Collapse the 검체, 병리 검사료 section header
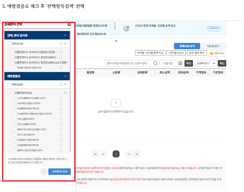This screenshot has height=192, width=244. click(x=65, y=35)
